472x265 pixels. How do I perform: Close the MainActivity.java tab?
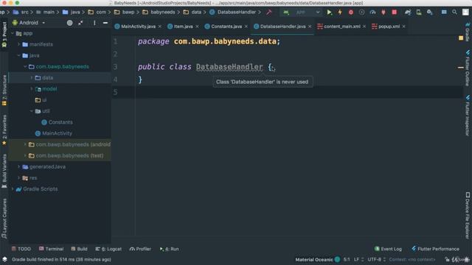coord(160,26)
